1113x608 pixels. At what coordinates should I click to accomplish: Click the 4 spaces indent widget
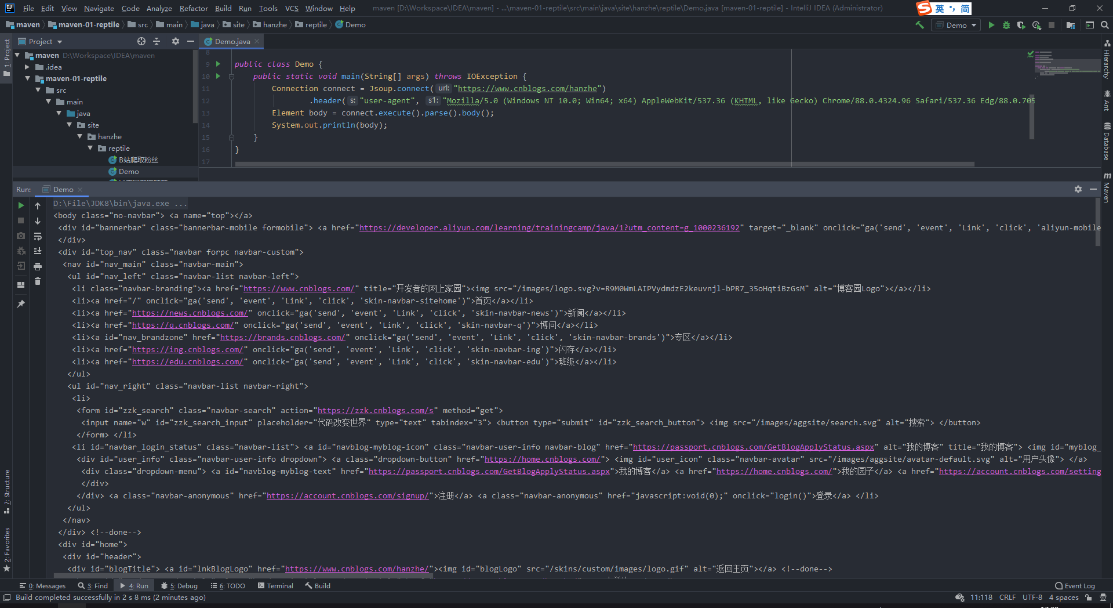click(x=1064, y=598)
